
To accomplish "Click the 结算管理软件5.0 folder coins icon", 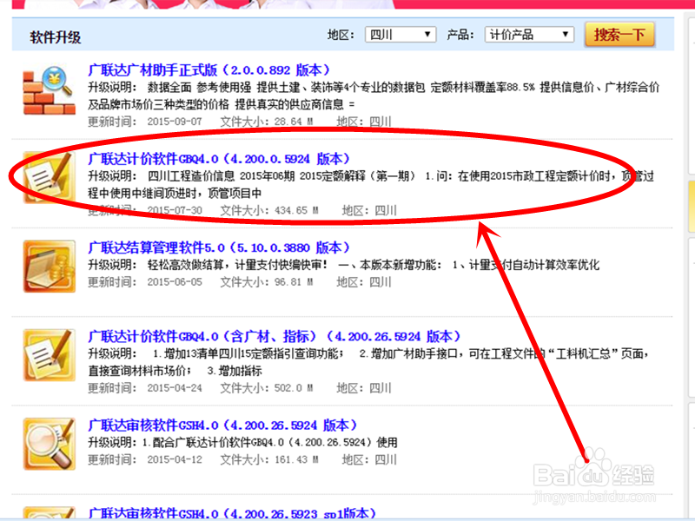I will pos(49,267).
